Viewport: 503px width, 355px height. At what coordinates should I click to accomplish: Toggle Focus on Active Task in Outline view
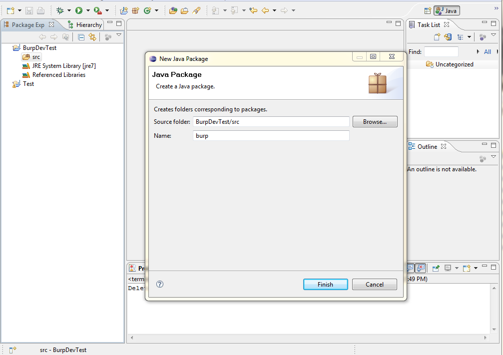tap(483, 159)
